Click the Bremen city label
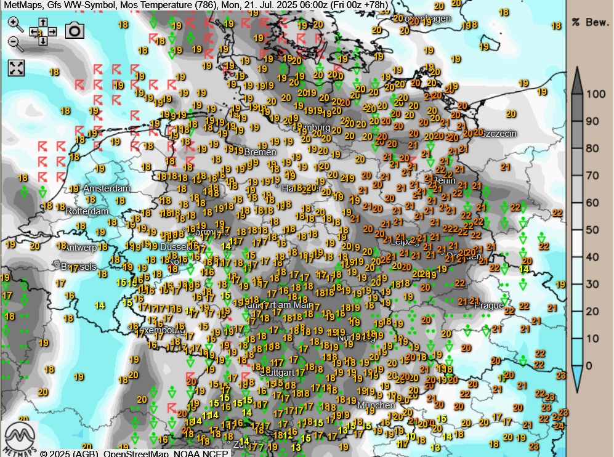 [260, 152]
